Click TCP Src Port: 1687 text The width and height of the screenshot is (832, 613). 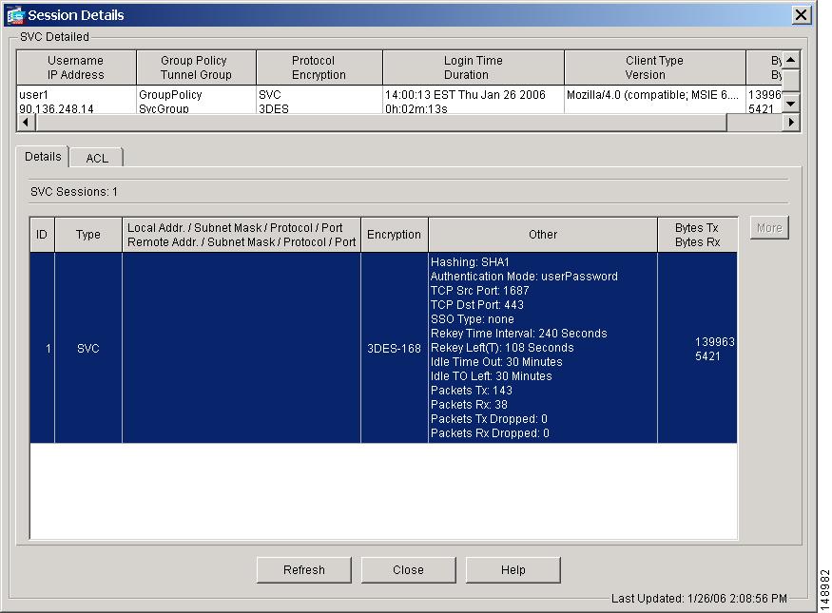point(479,291)
